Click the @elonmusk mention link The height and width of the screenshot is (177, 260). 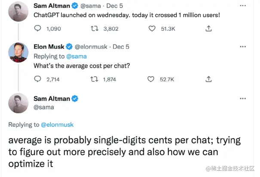pos(57,124)
